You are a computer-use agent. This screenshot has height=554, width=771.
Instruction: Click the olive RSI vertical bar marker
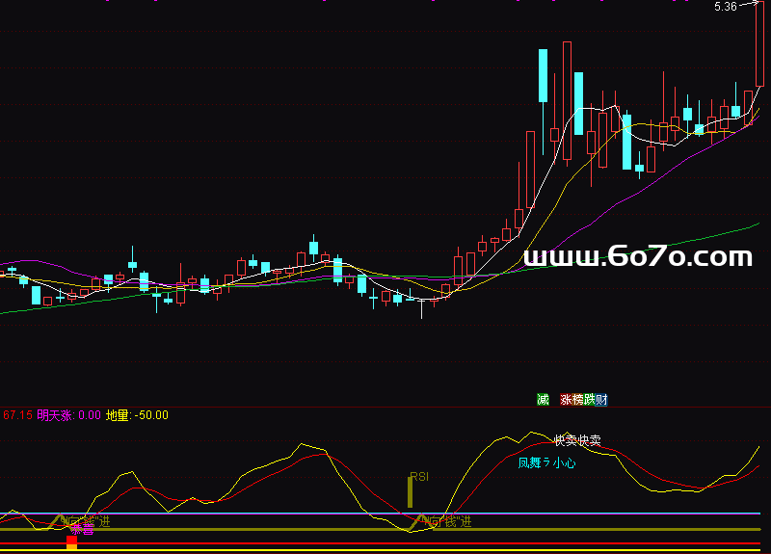410,493
